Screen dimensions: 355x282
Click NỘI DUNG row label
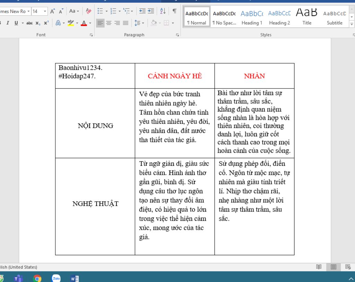(x=96, y=126)
